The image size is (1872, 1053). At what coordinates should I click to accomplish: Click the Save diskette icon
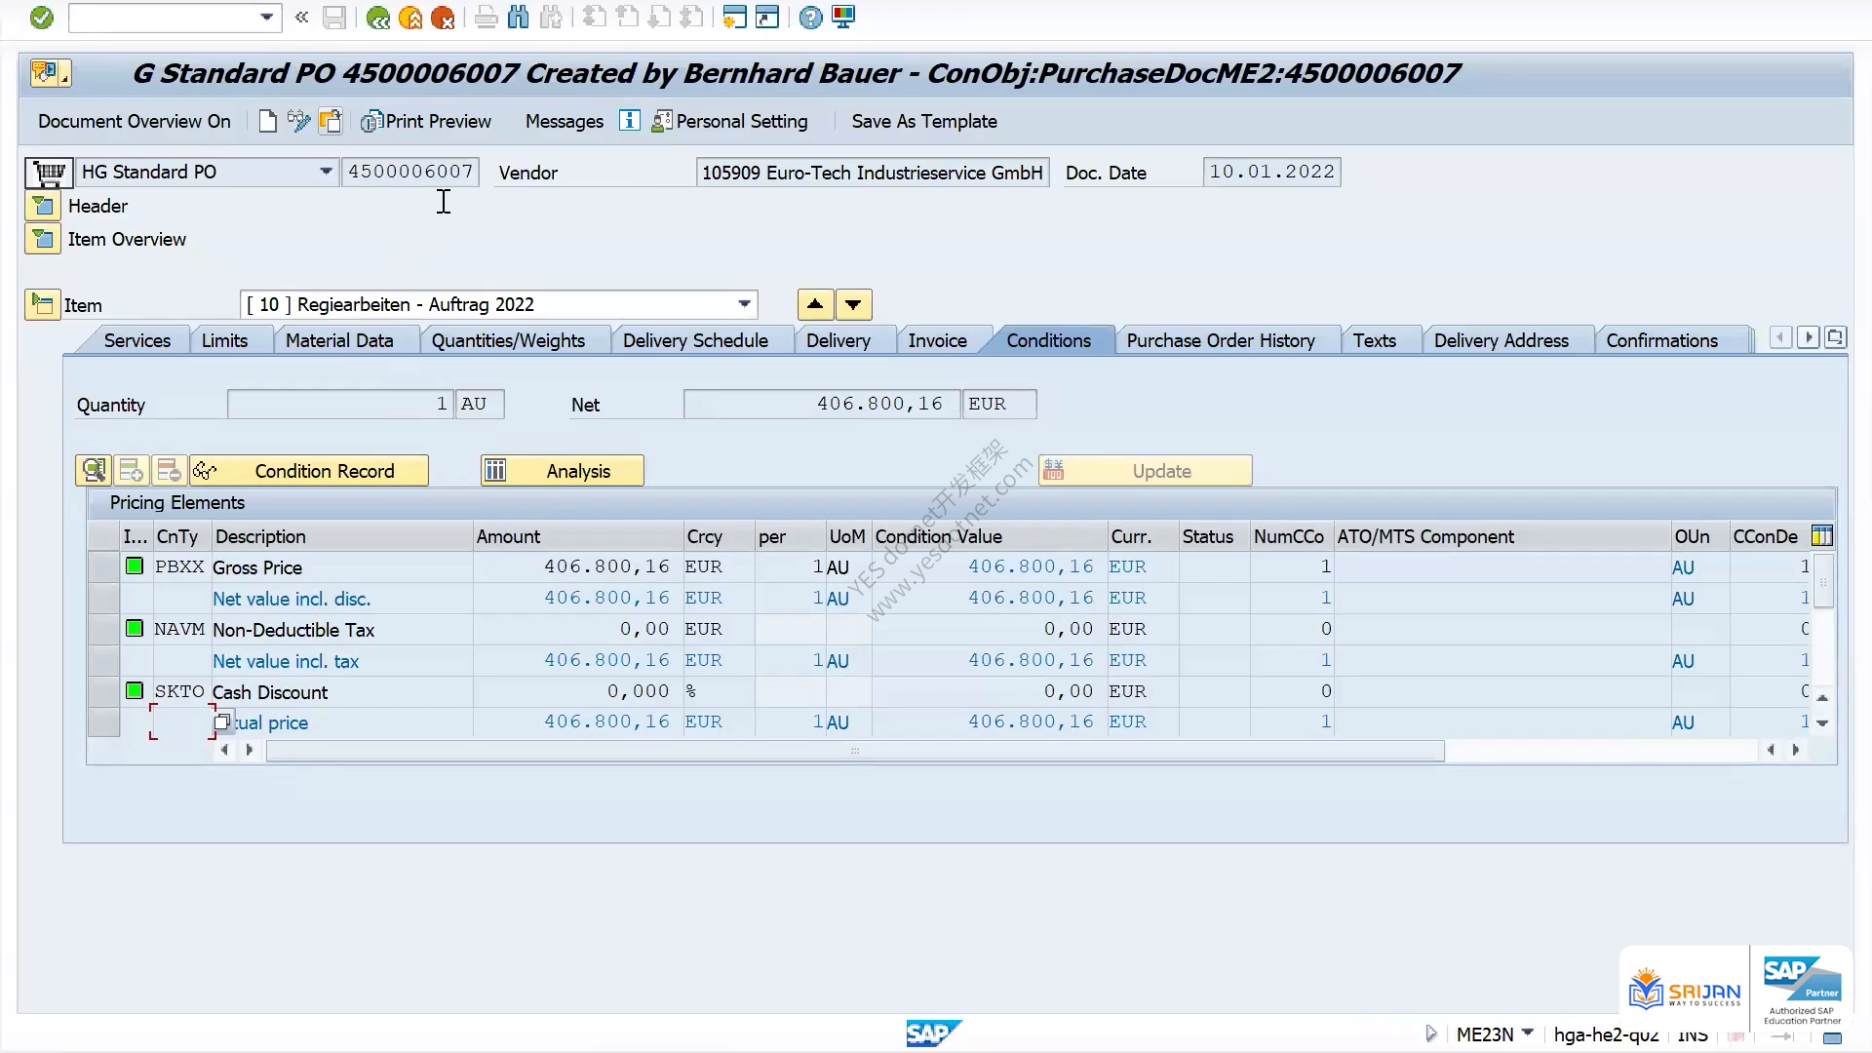(x=334, y=17)
